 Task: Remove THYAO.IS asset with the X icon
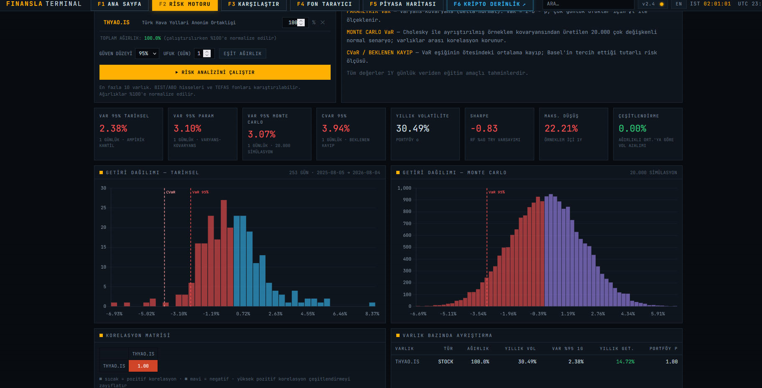323,23
